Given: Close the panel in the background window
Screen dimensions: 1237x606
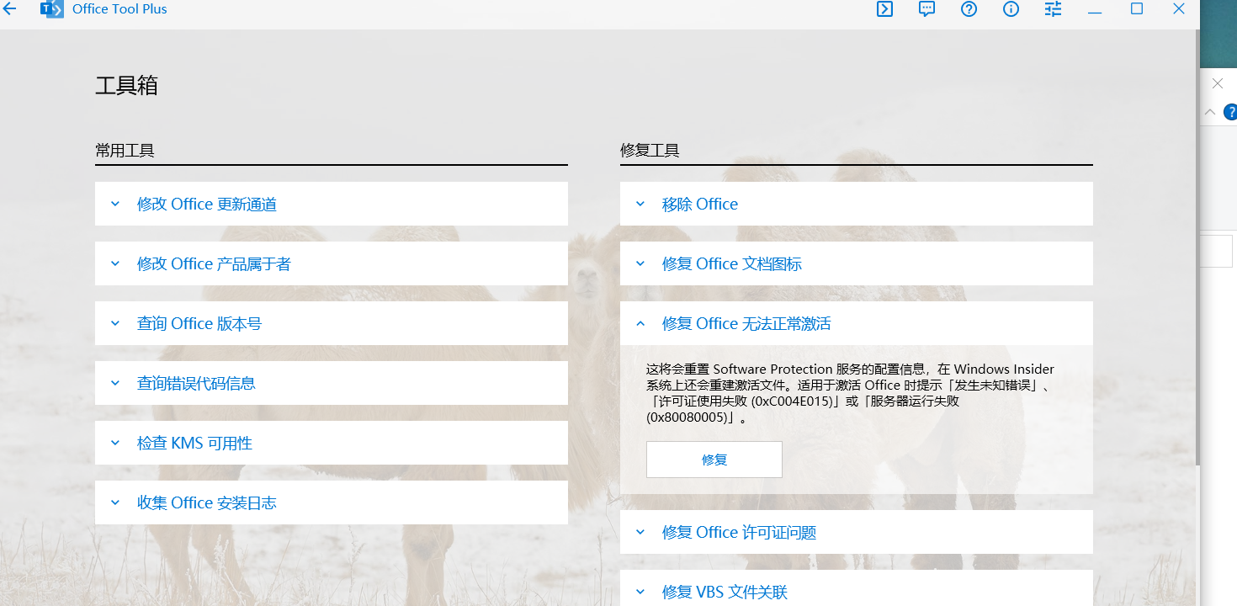Looking at the screenshot, I should click(1217, 83).
